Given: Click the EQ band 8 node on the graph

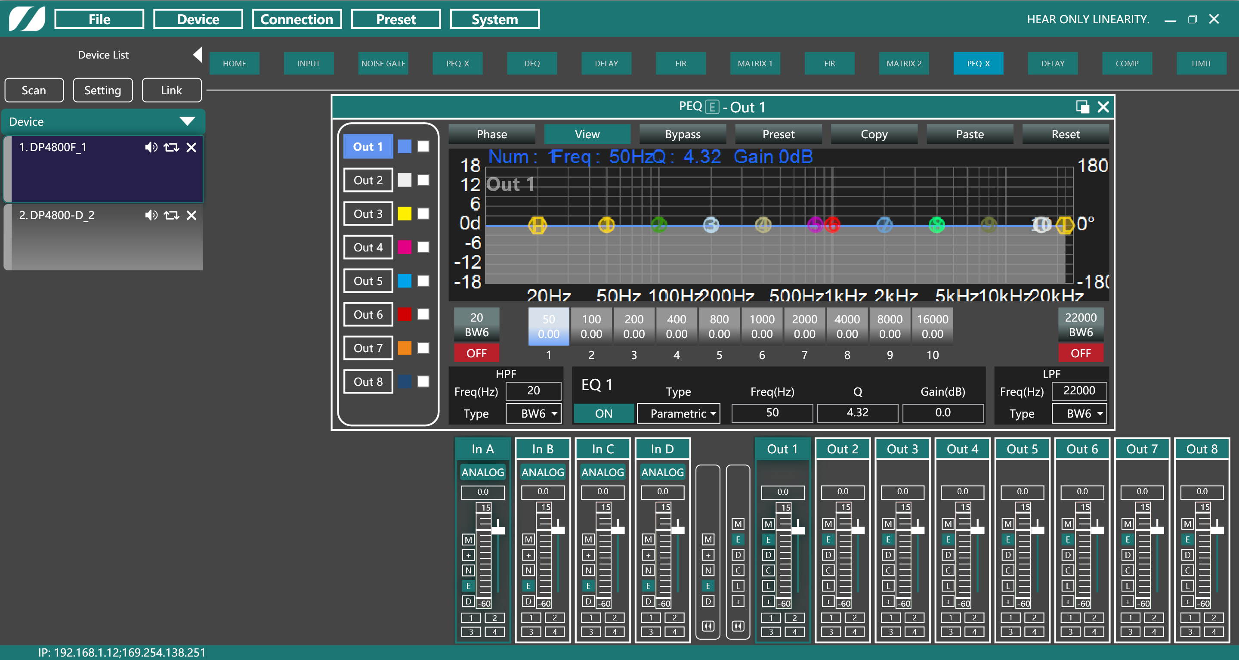Looking at the screenshot, I should tap(936, 225).
